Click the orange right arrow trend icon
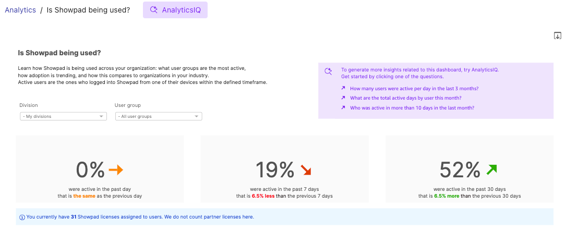Viewport: 566px width, 230px height. click(116, 170)
